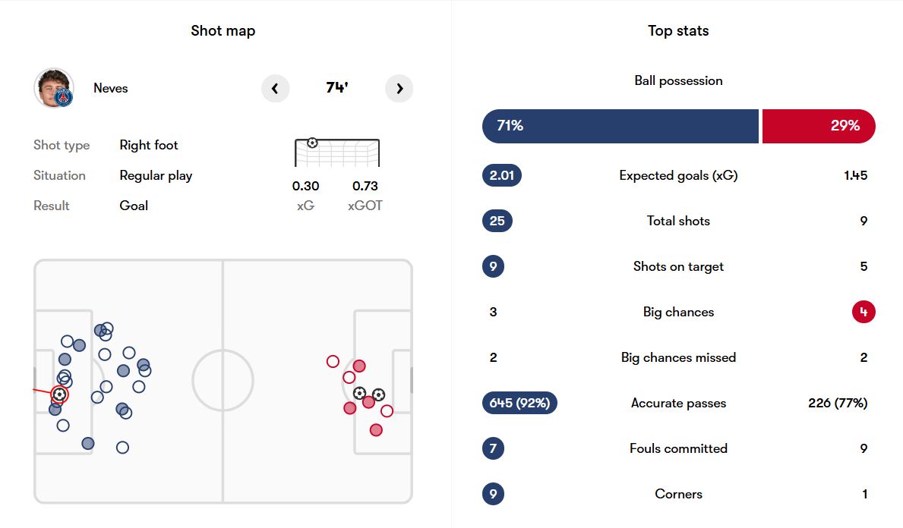
Task: Click the 645 (92%) accurate passes badge
Action: click(519, 403)
